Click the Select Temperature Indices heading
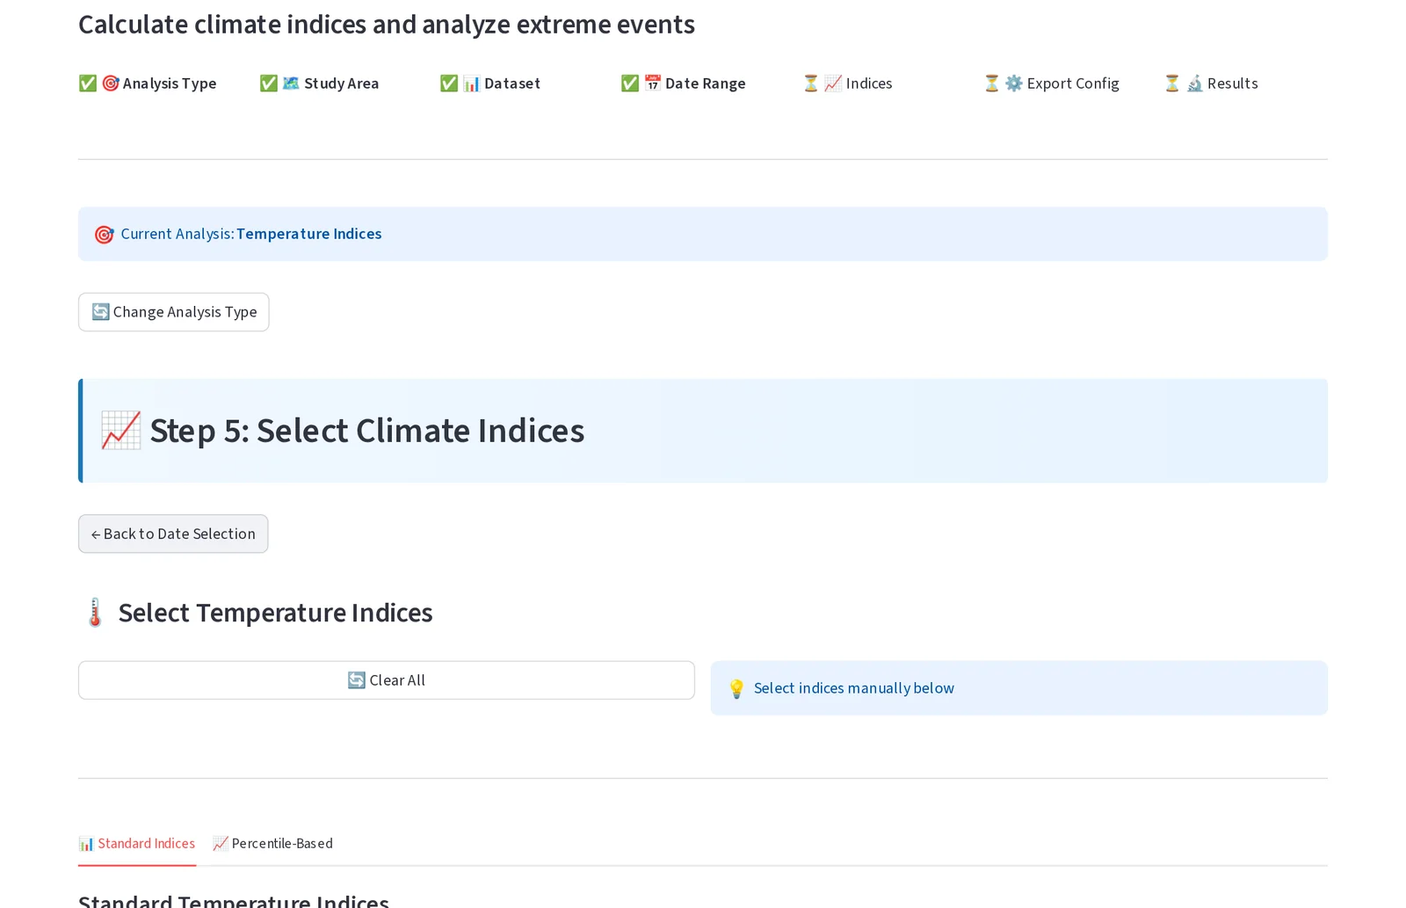The height and width of the screenshot is (908, 1406). tap(276, 613)
